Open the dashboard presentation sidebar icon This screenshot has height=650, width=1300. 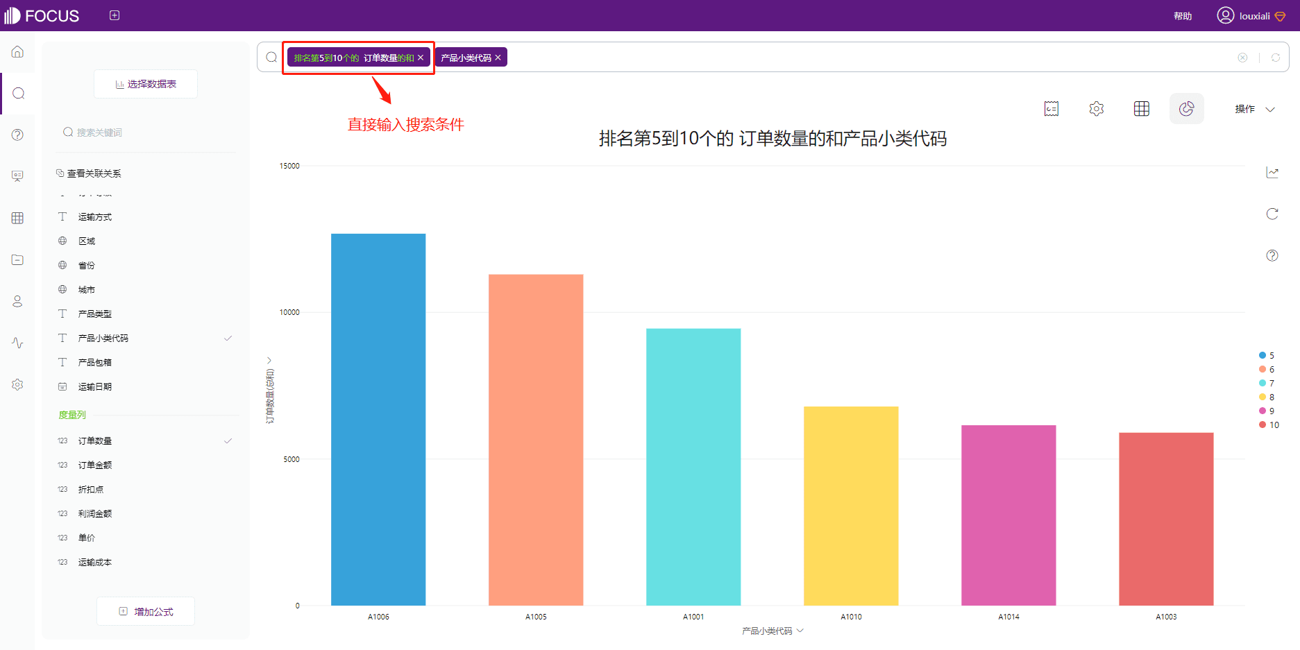coord(17,176)
